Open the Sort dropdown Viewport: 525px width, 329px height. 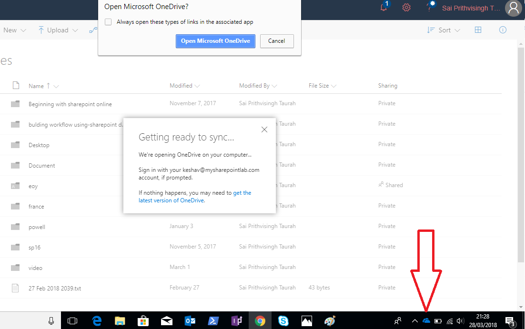(444, 30)
